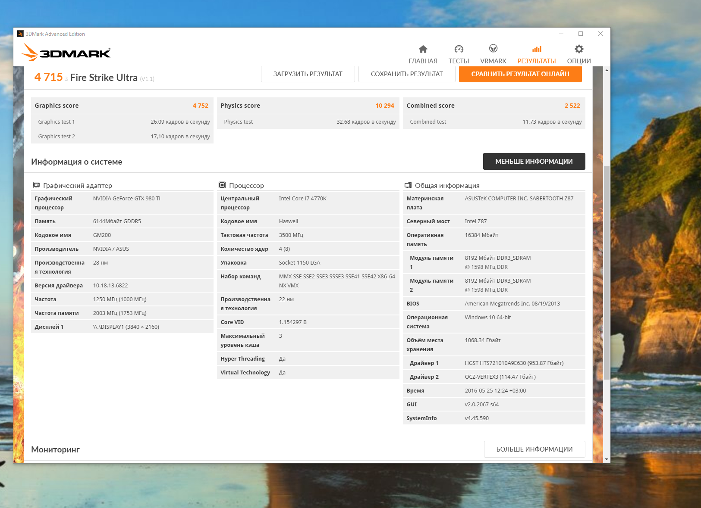Select the 1250 МГц frequency value
The width and height of the screenshot is (701, 508).
click(x=120, y=299)
